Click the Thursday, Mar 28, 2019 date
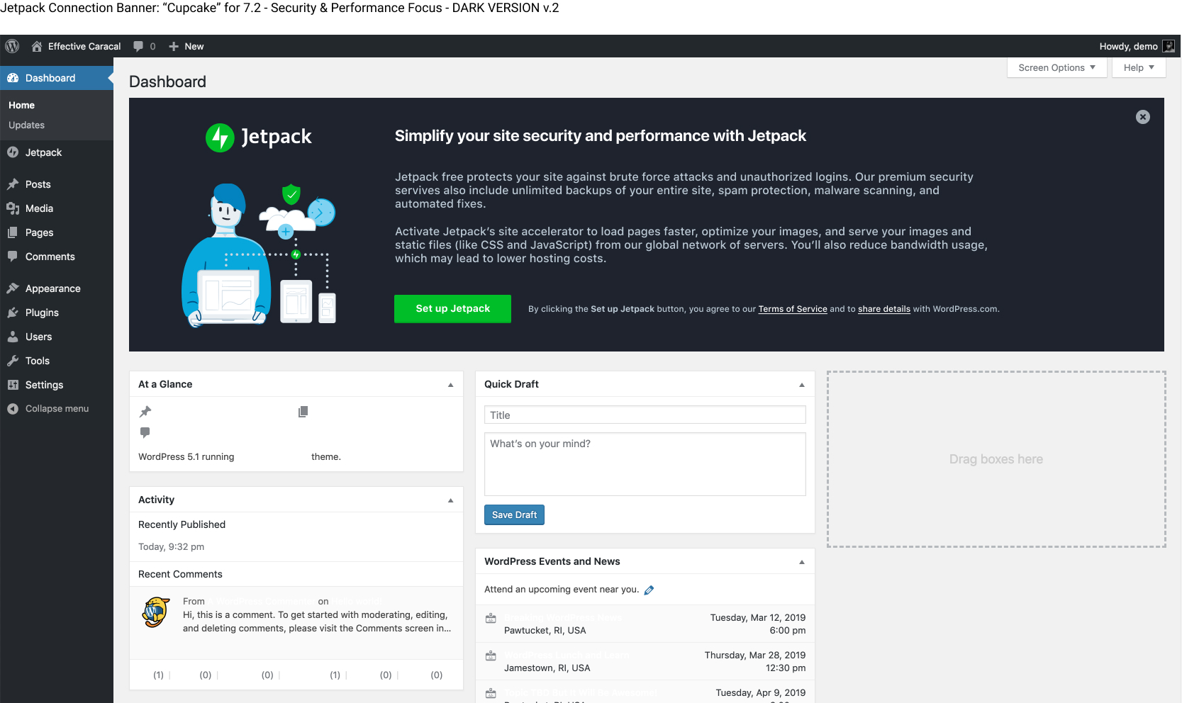This screenshot has width=1182, height=703. point(755,655)
